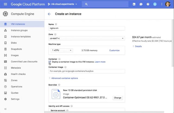
Task: Click the search magnifier icon
Action: point(86,4)
